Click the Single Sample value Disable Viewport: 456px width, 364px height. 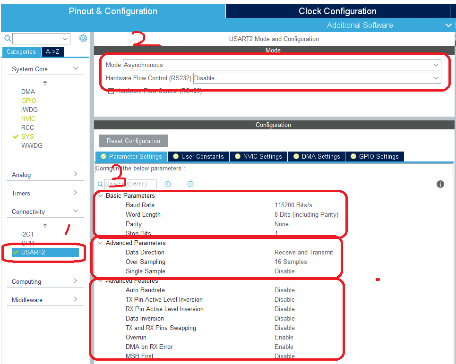point(284,271)
